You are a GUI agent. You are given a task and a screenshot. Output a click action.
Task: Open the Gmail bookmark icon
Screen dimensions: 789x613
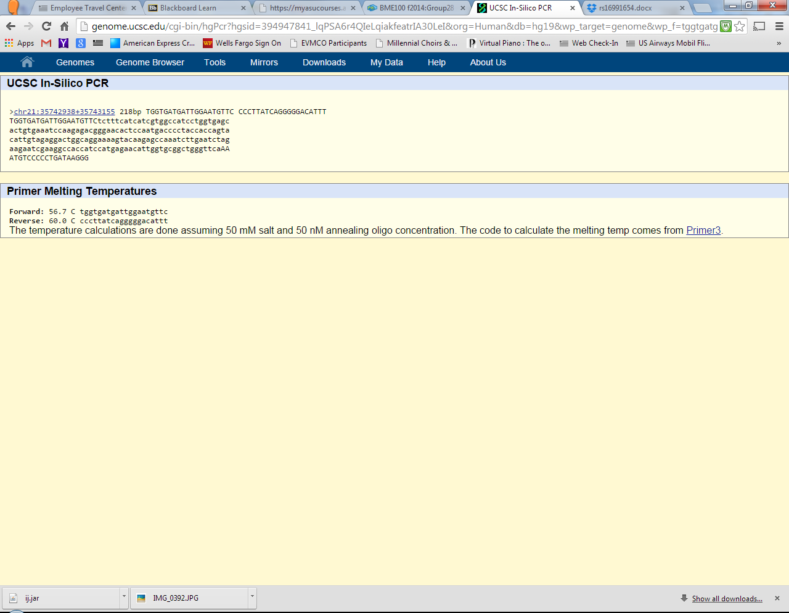pyautogui.click(x=46, y=43)
